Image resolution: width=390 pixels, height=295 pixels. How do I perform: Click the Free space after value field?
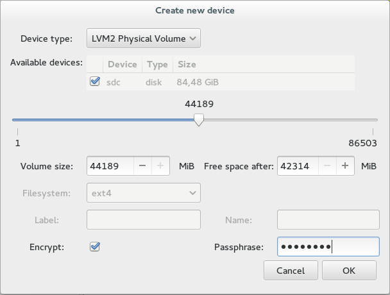tap(298, 166)
